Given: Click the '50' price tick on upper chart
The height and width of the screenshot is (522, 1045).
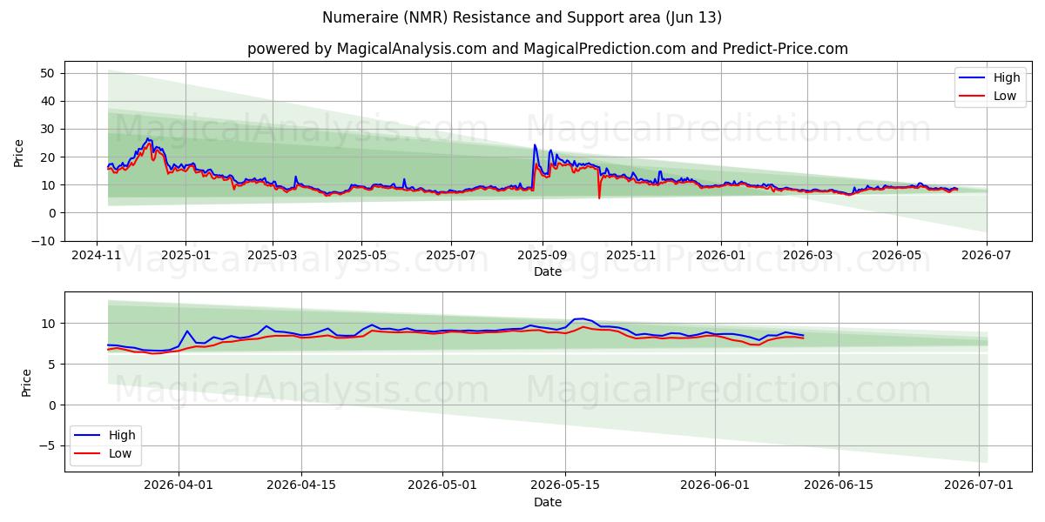Looking at the screenshot, I should [49, 73].
